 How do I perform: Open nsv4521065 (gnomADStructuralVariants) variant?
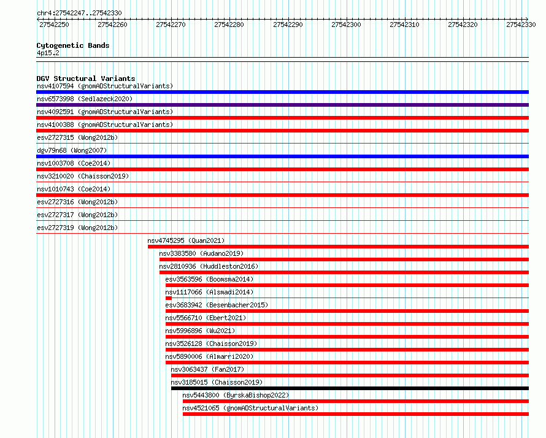coord(250,408)
